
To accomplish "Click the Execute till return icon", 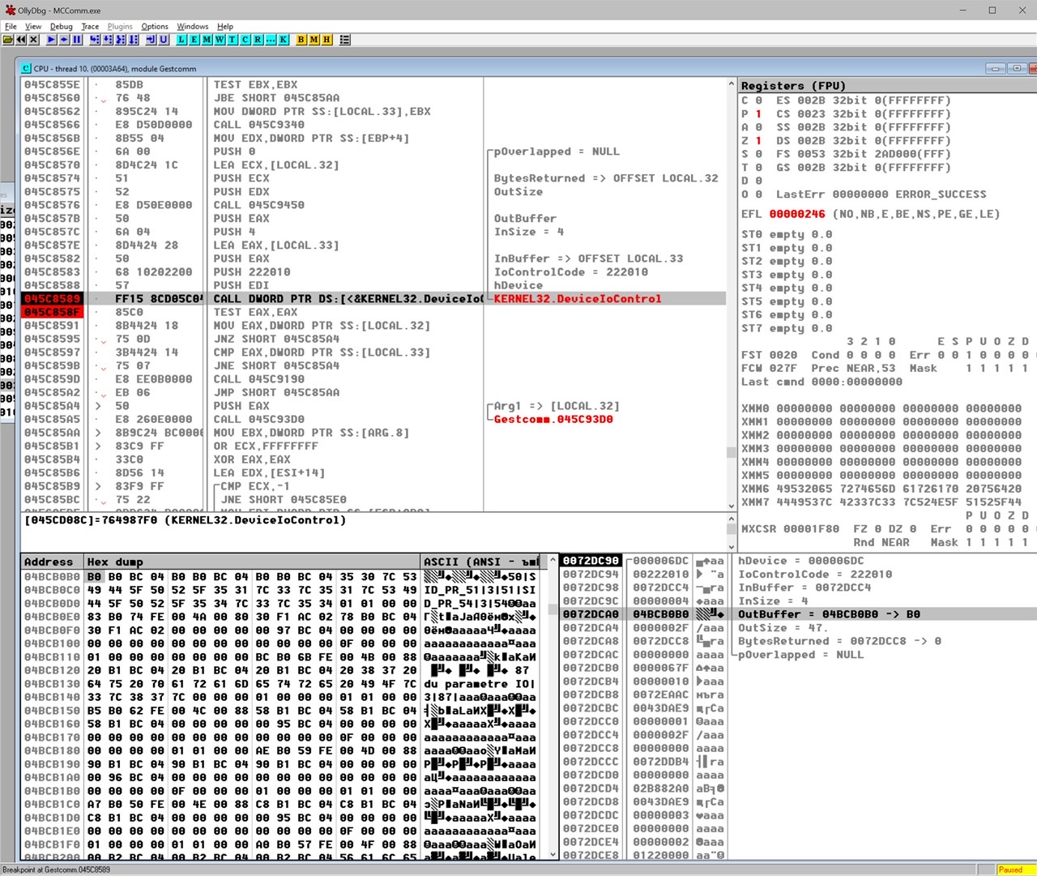I will (151, 40).
